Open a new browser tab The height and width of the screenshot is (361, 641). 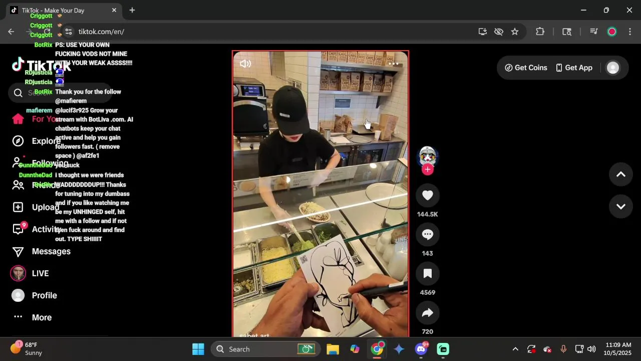click(132, 10)
